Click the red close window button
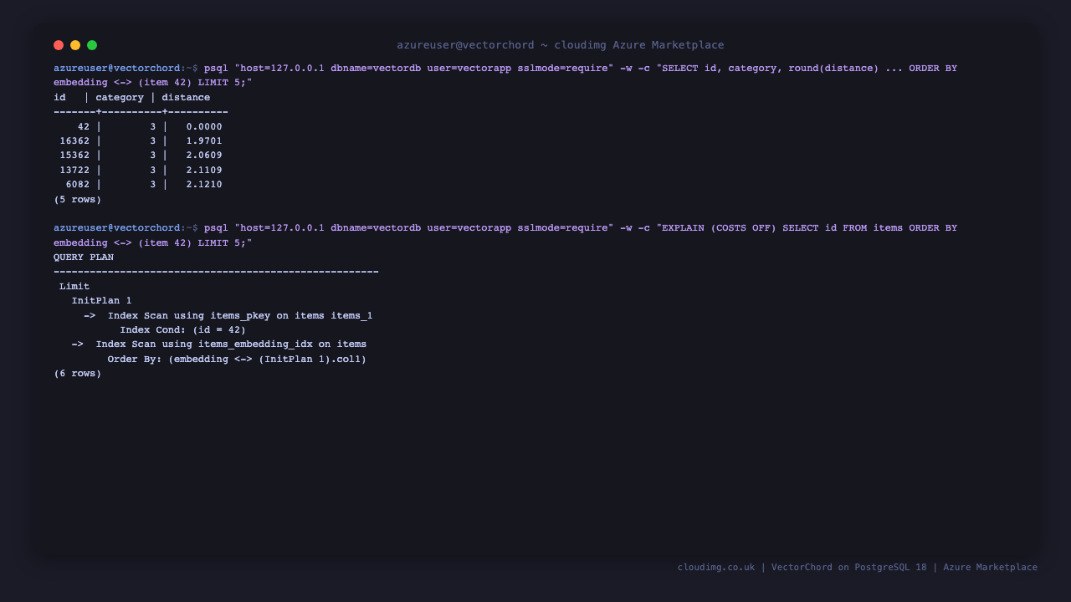This screenshot has height=602, width=1071. 59,45
